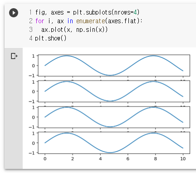
Task: Click the second sine wave subplot
Action: click(114, 92)
